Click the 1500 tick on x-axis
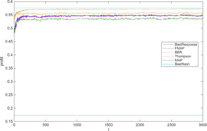The image size is (207, 131). point(108,125)
